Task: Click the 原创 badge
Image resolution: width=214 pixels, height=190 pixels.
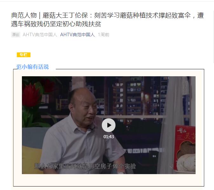Action: point(16,35)
